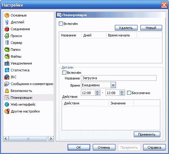Click the Основные gear icon
Image resolution: width=169 pixels, height=154 pixels.
click(x=7, y=15)
